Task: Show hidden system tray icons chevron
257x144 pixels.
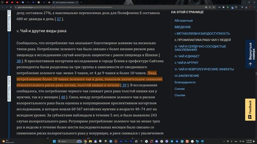Action: [x=224, y=141]
